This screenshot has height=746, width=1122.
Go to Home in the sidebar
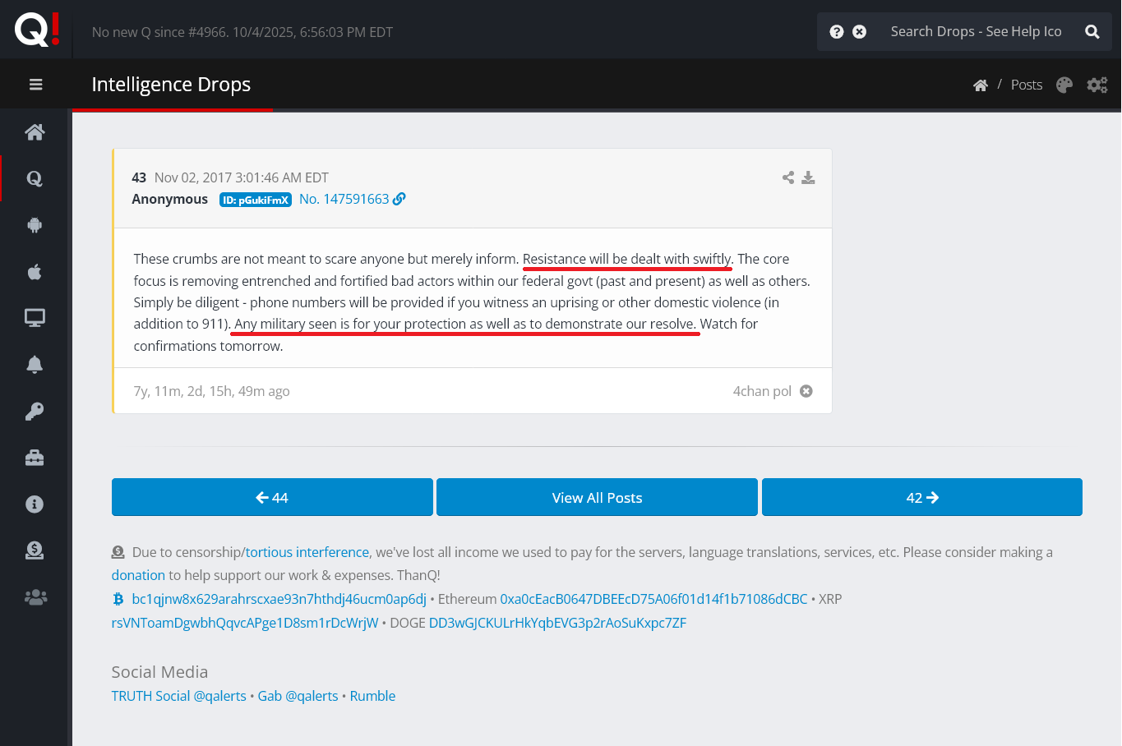tap(35, 131)
